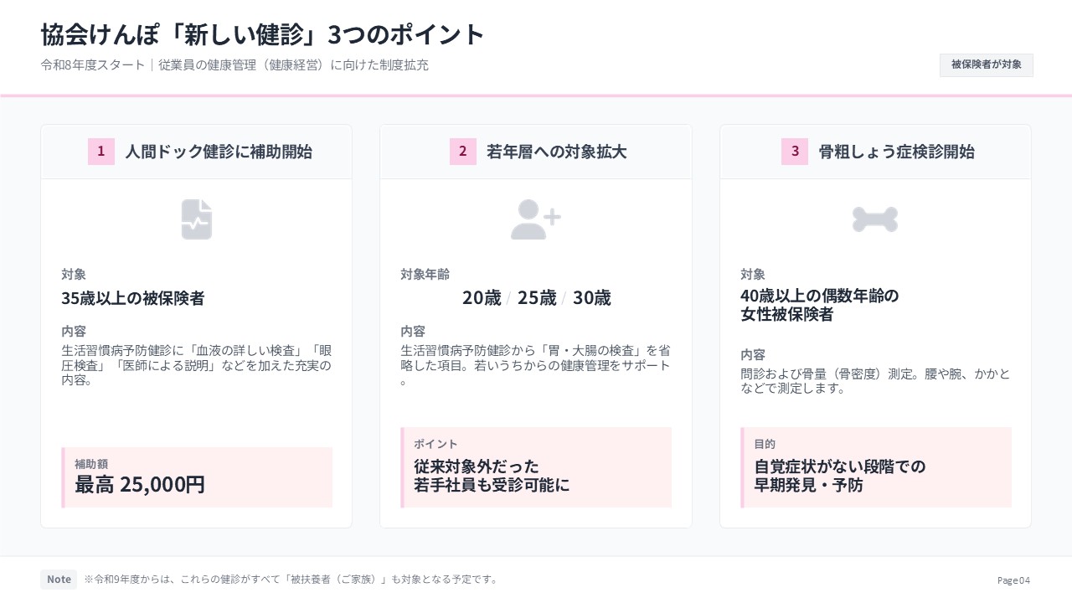Click the Note label in the footer
This screenshot has height=603, width=1072.
[59, 580]
